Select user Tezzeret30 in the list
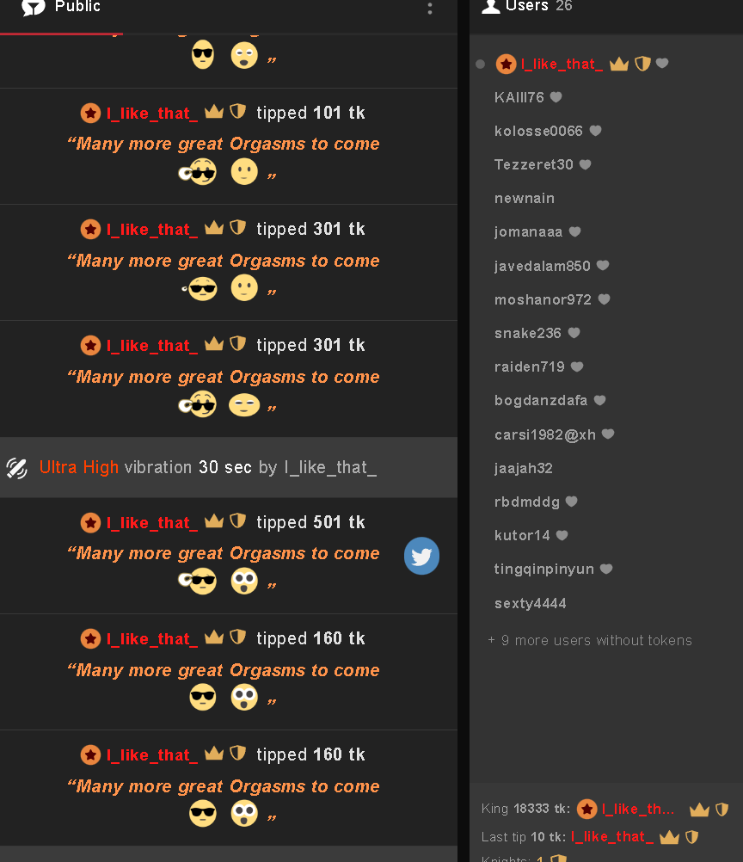Screen dimensions: 743x862 click(x=534, y=164)
